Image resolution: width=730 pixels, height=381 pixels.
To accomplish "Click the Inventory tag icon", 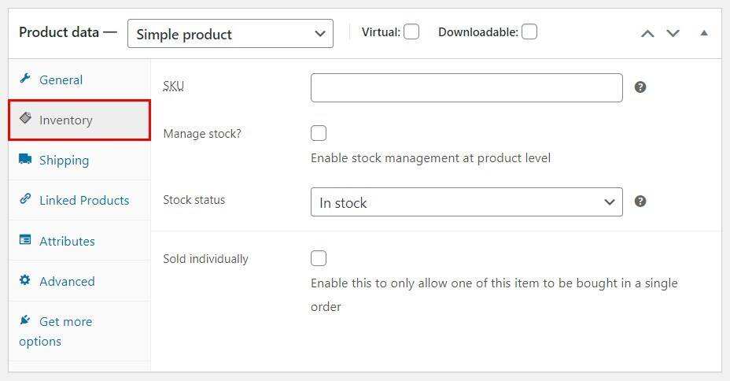I will tap(26, 119).
